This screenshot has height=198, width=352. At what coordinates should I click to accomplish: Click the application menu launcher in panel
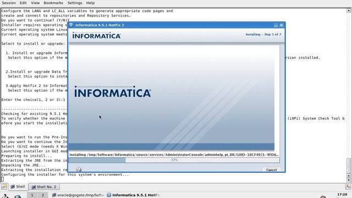pyautogui.click(x=5, y=196)
